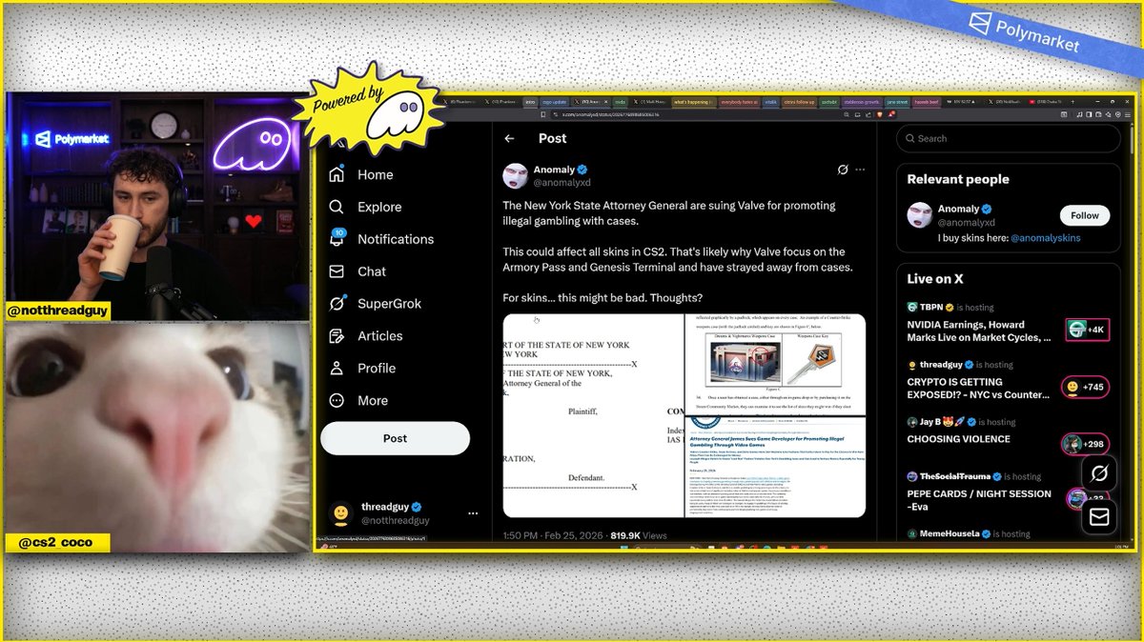Viewport: 1144px width, 642px height.
Task: Join threadguy space via +745 badge
Action: pyautogui.click(x=1085, y=387)
